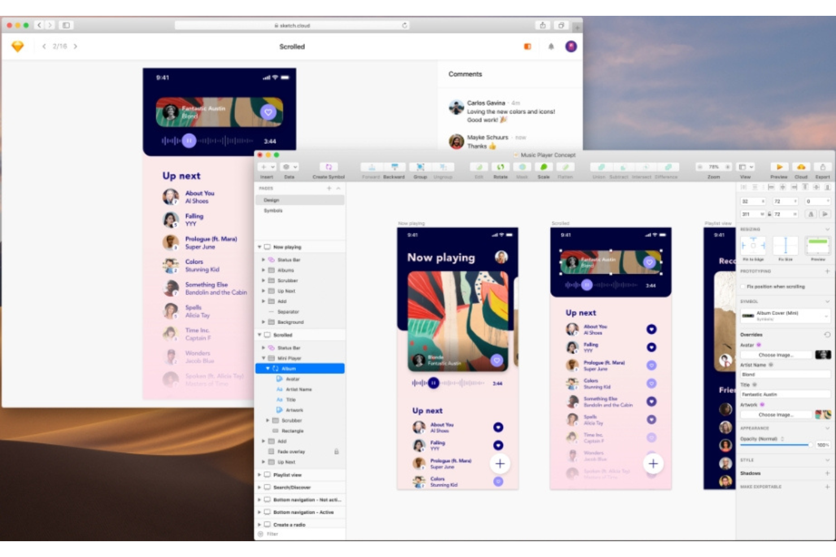836x557 pixels.
Task: Toggle the Pin to Edge resizing control
Action: tap(753, 246)
